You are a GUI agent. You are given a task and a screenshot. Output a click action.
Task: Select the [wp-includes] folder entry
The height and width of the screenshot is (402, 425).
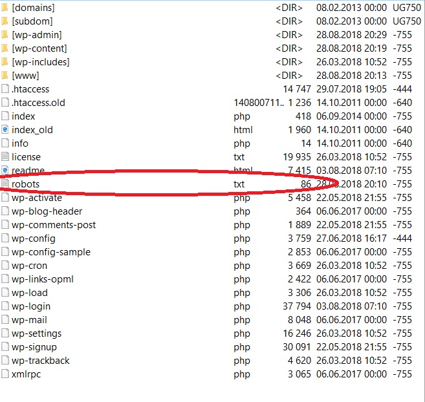click(x=40, y=62)
